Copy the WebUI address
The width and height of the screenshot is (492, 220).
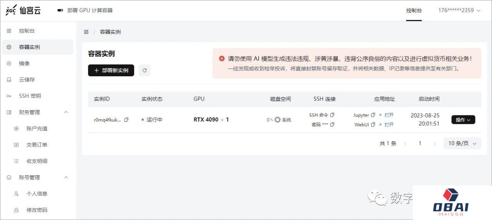pyautogui.click(x=373, y=125)
